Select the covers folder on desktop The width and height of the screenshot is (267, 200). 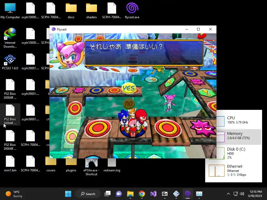tap(51, 164)
